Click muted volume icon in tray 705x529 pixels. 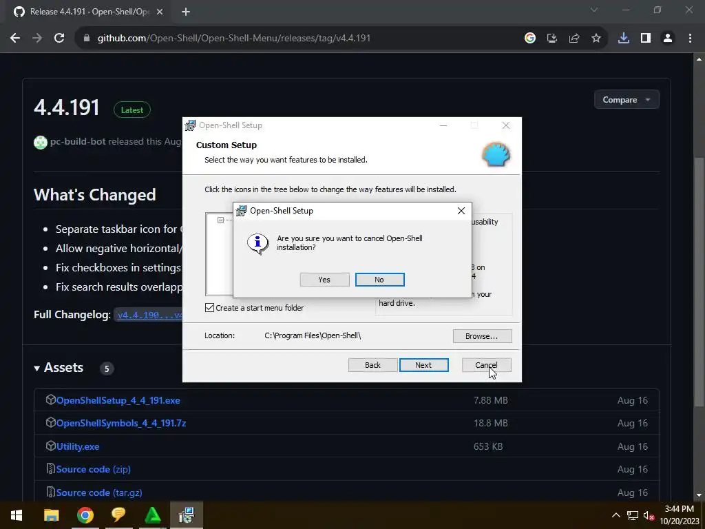coord(649,515)
